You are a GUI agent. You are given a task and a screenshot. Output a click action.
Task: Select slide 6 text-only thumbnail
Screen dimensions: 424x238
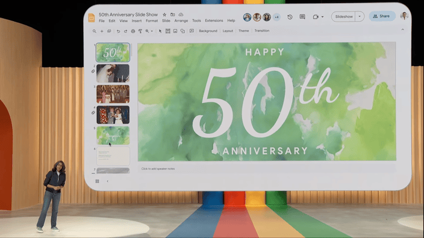pyautogui.click(x=113, y=156)
